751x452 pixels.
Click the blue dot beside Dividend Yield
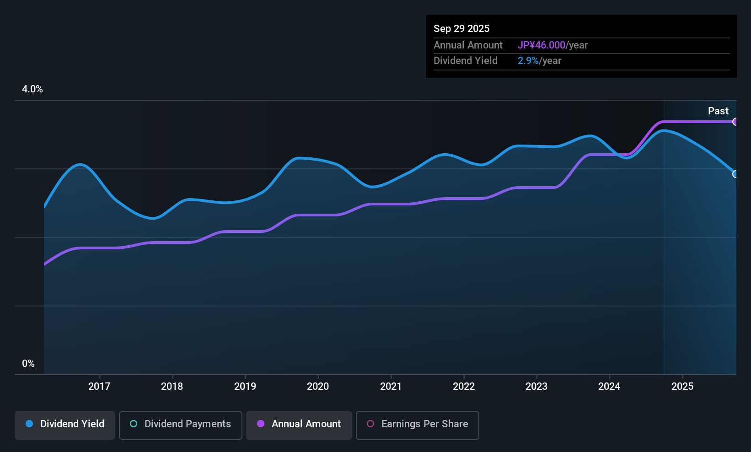coord(29,424)
